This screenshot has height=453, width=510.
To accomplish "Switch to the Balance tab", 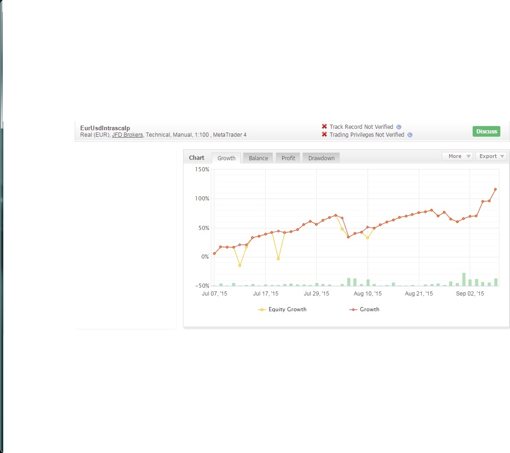I will click(258, 158).
